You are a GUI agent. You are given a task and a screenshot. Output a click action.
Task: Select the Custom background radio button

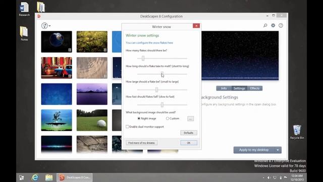[x=168, y=118]
